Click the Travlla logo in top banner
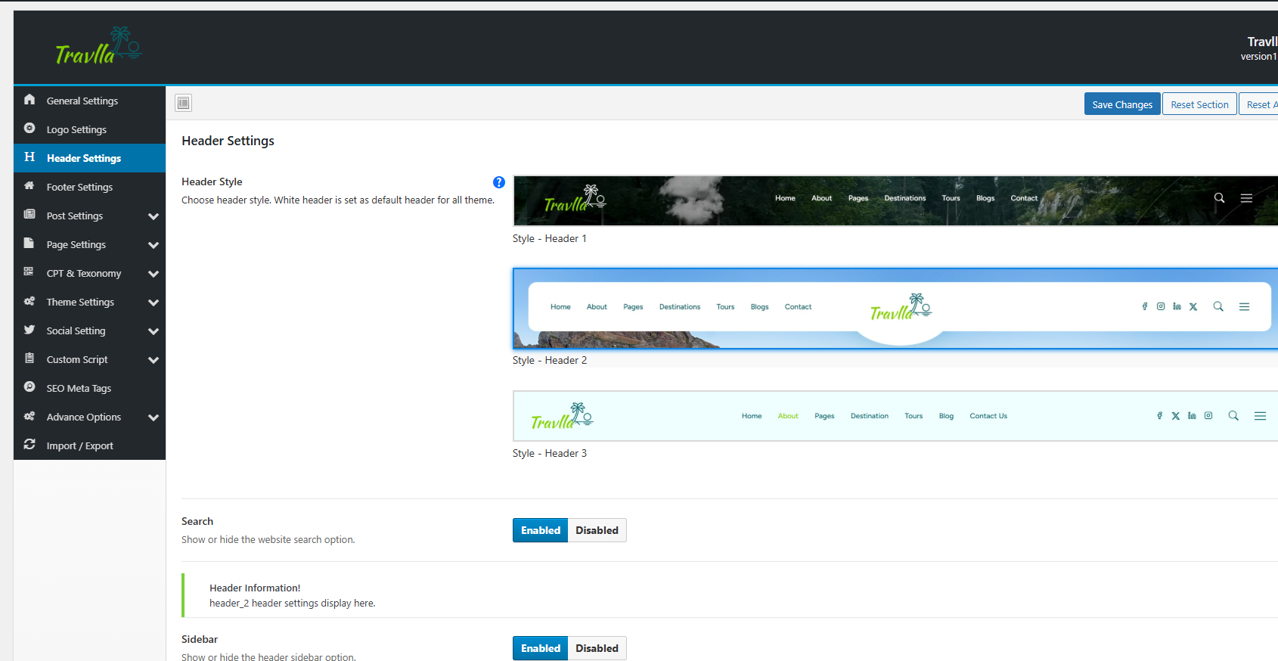Screen dimensions: 1278x661 coord(98,47)
